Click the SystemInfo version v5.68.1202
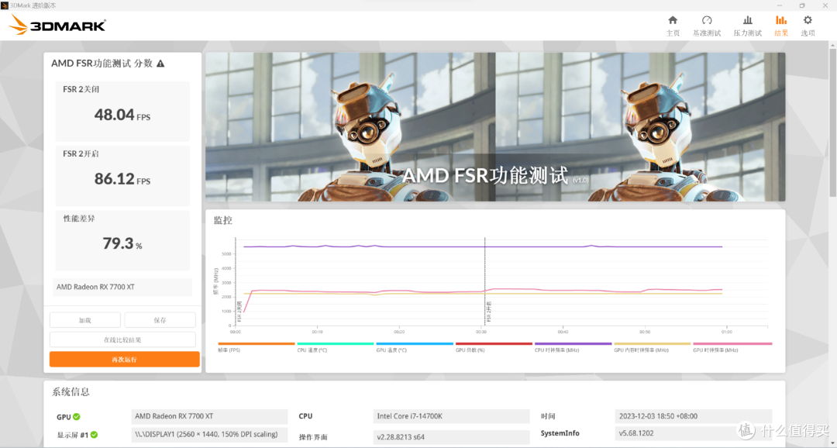This screenshot has height=448, width=837. (x=694, y=433)
